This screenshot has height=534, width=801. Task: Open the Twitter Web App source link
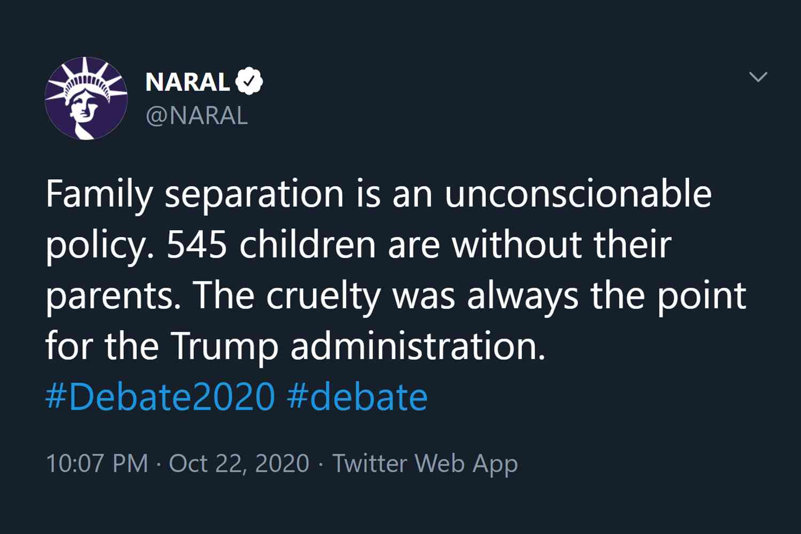(425, 464)
